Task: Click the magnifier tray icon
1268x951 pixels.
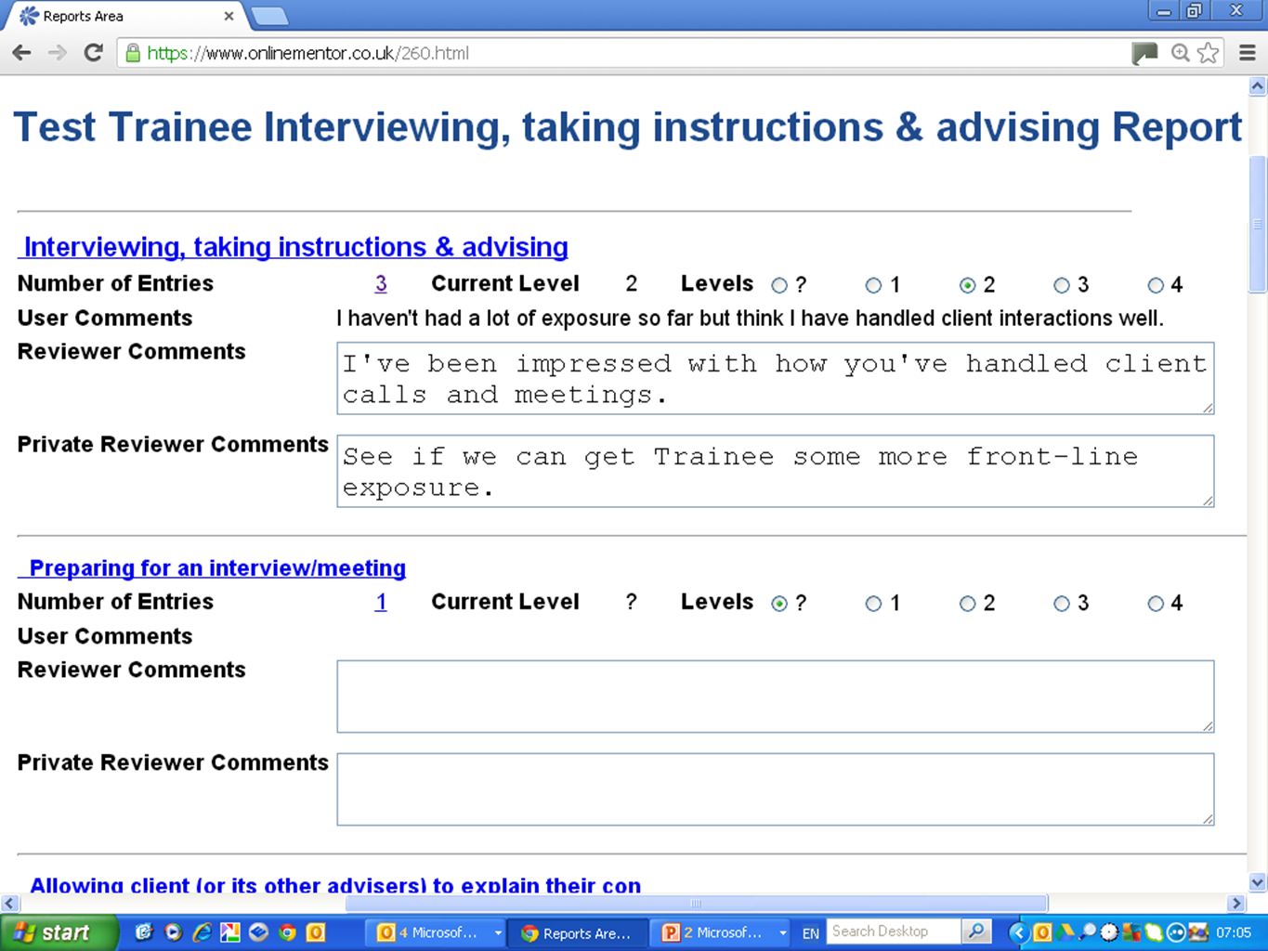Action: coord(1087,932)
